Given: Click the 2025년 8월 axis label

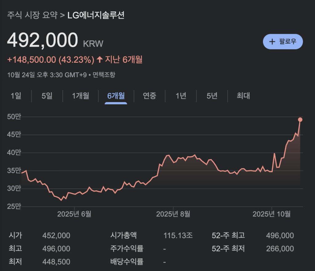Looking at the screenshot, I should 173,214.
